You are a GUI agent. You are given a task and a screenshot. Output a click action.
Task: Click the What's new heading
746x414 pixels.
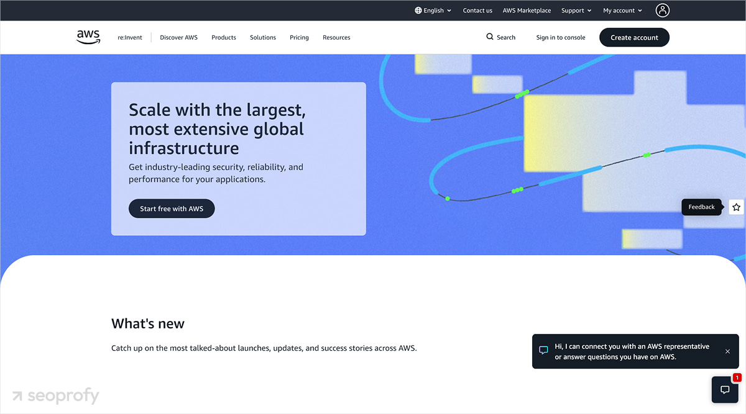[x=148, y=323]
